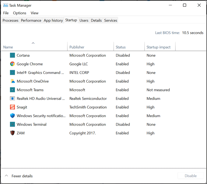Click Disabled status in Intel Graphics row
This screenshot has width=207, height=184.
coord(123,73)
